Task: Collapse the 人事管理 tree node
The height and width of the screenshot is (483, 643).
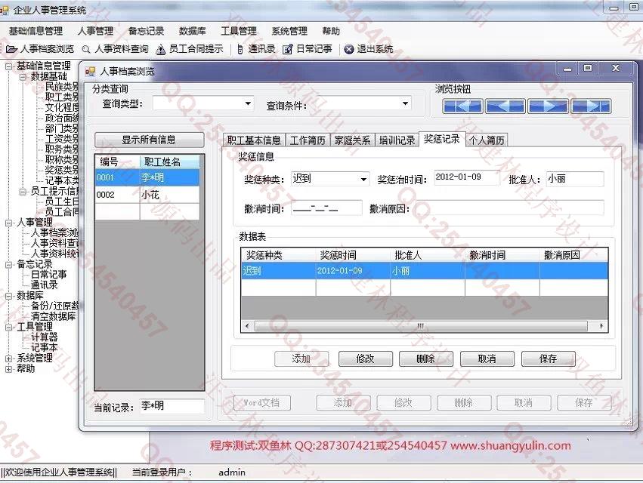Action: click(8, 223)
